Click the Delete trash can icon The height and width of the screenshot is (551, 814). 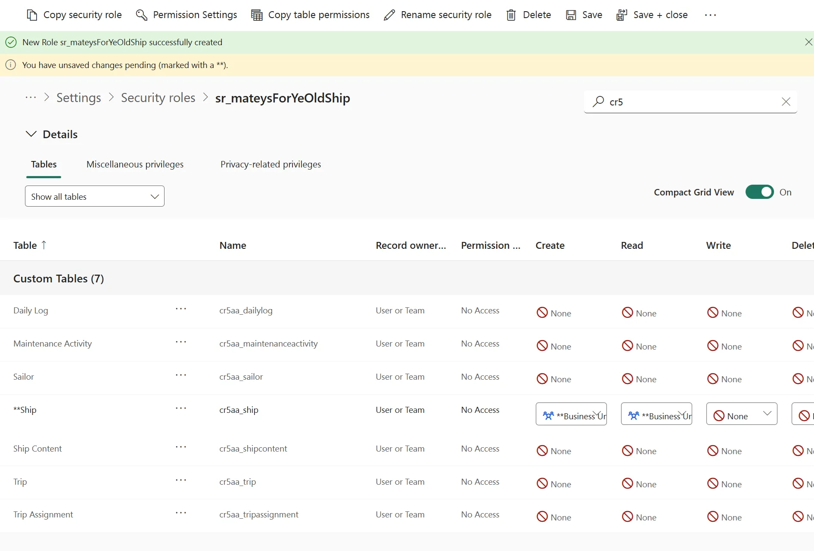point(511,15)
